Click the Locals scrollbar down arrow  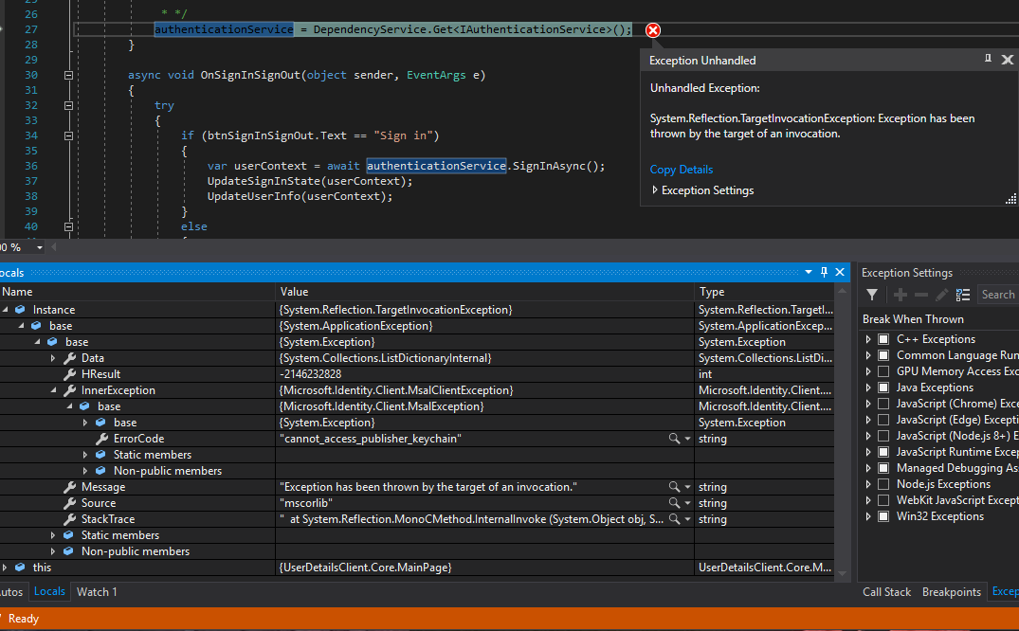[843, 573]
